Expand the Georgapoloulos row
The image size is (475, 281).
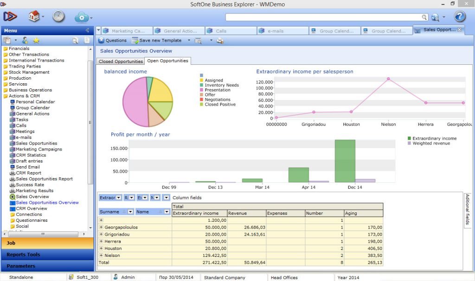101,227
